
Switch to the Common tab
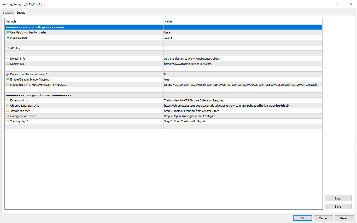(9, 13)
